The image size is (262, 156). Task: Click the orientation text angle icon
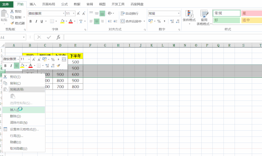tap(109, 13)
